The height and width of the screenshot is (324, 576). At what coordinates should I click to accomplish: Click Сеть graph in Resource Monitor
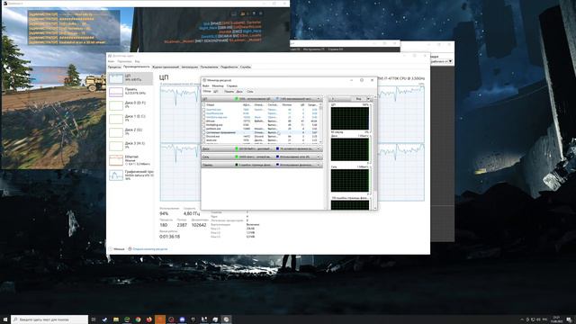pos(350,180)
